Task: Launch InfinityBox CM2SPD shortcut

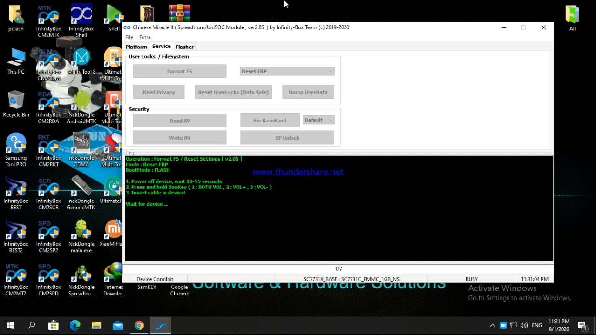Action: pos(48,280)
